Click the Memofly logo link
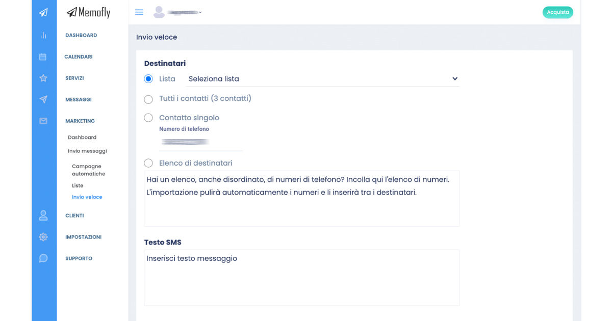Screen dimensions: 612x321 88,12
